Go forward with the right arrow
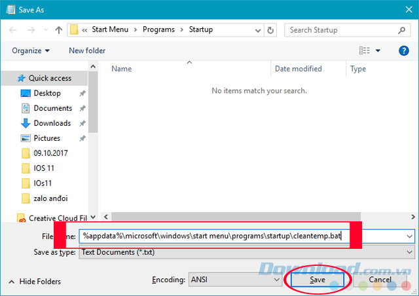Viewport: 419px width, 296px height. click(31, 30)
